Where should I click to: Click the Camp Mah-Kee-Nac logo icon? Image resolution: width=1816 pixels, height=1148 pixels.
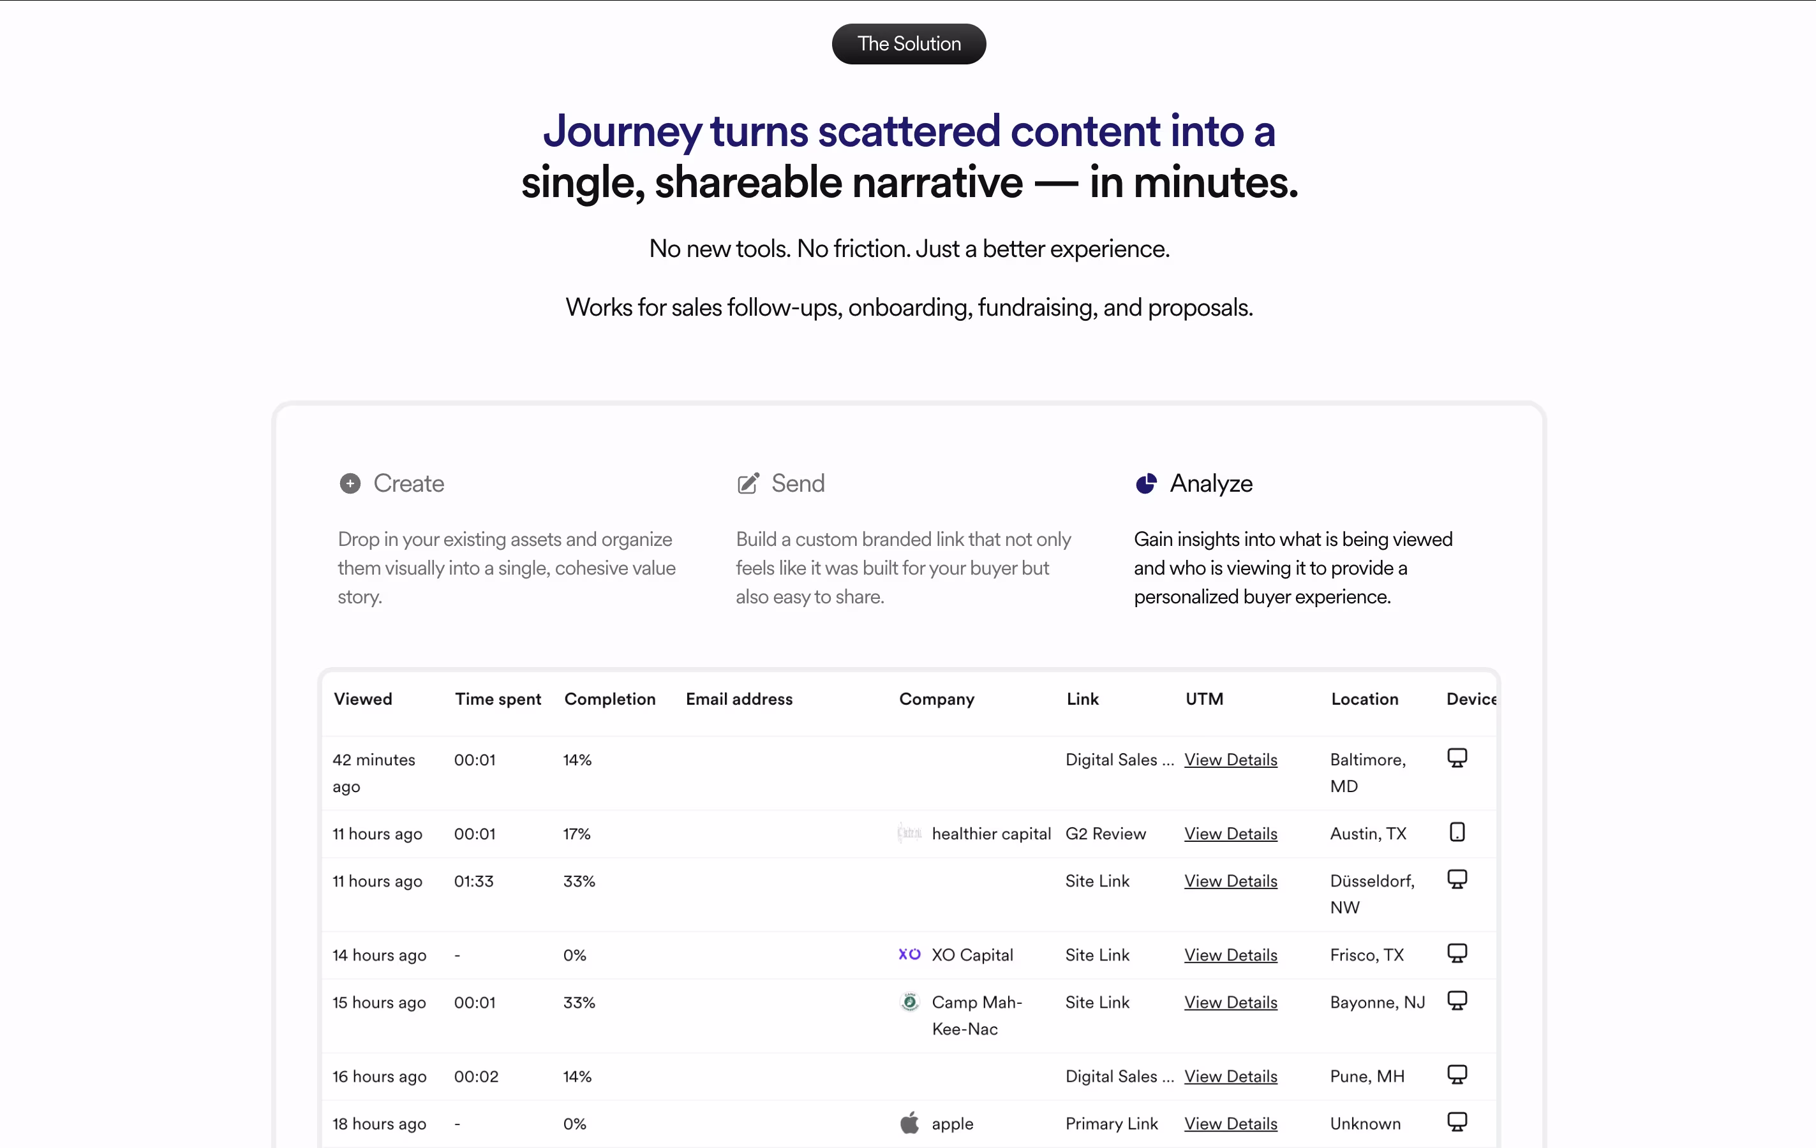click(x=909, y=1002)
